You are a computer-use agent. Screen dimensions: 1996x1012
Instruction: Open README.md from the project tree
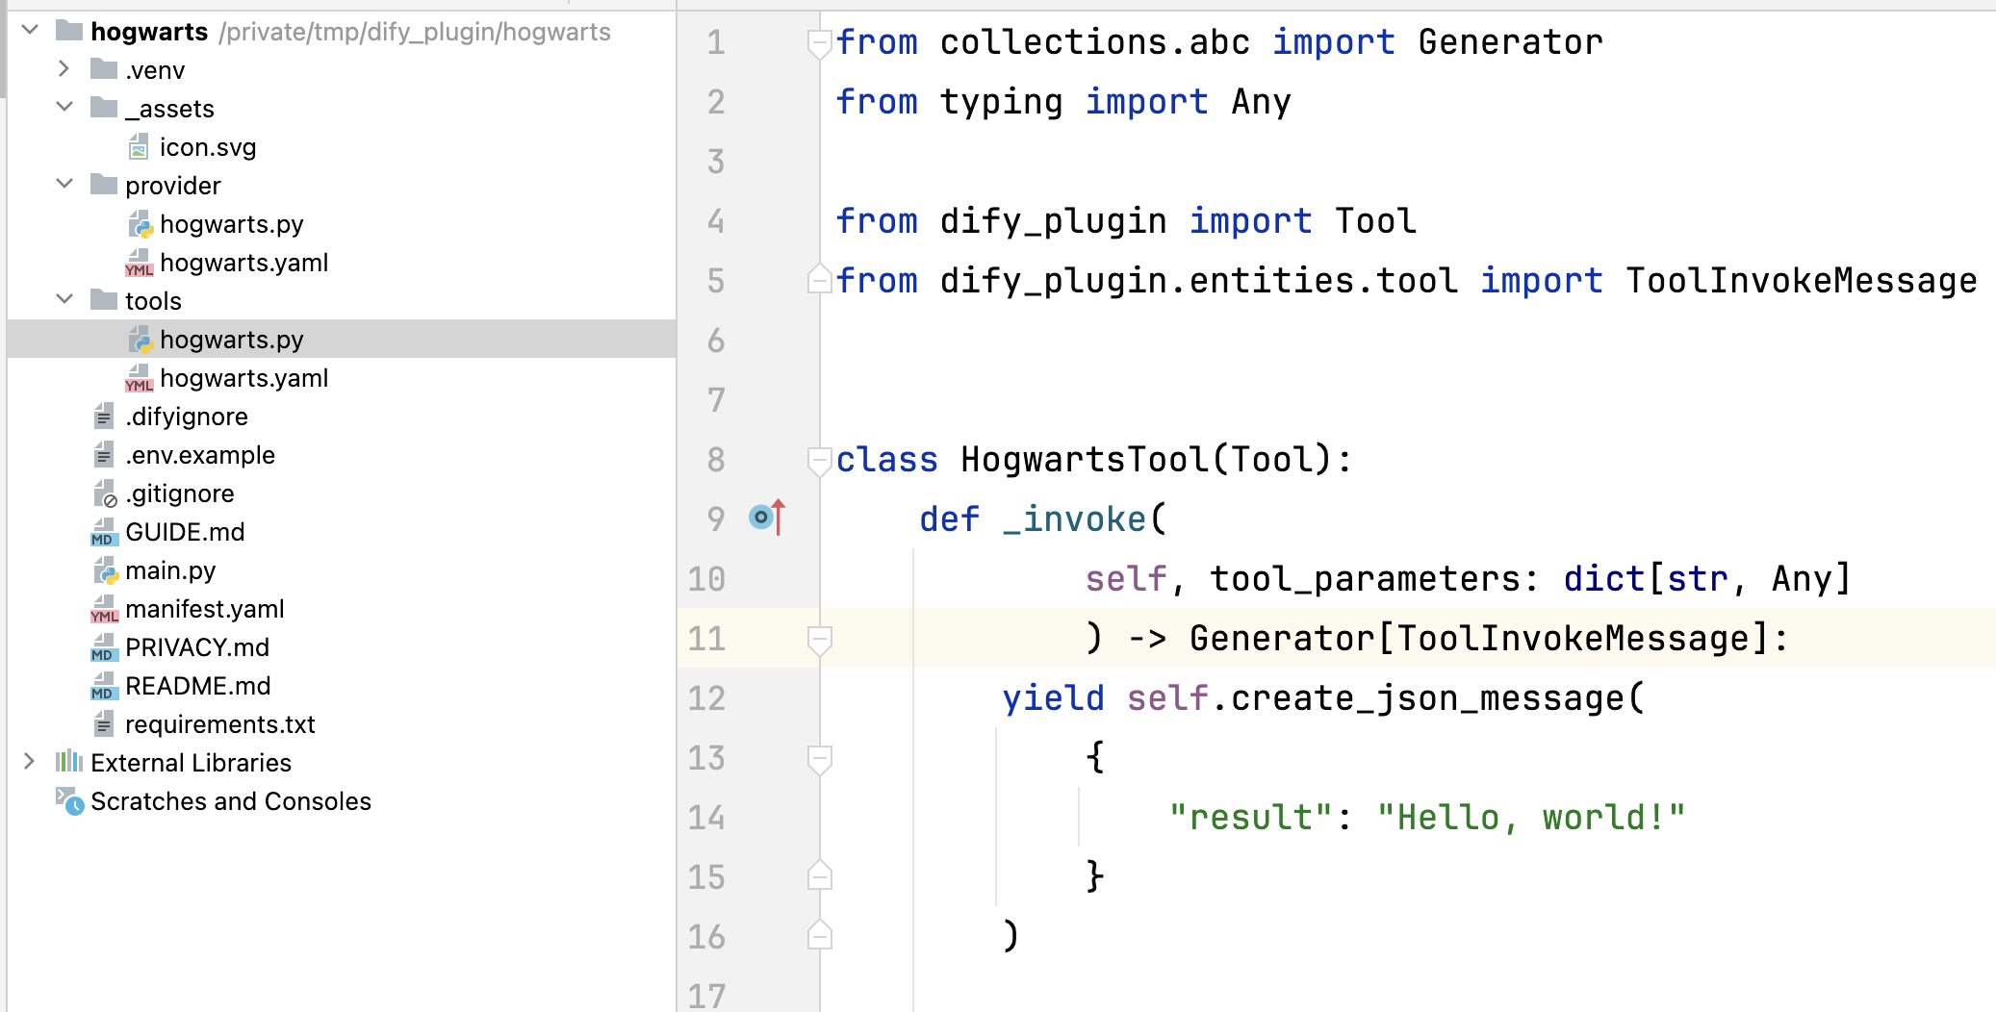coord(197,686)
